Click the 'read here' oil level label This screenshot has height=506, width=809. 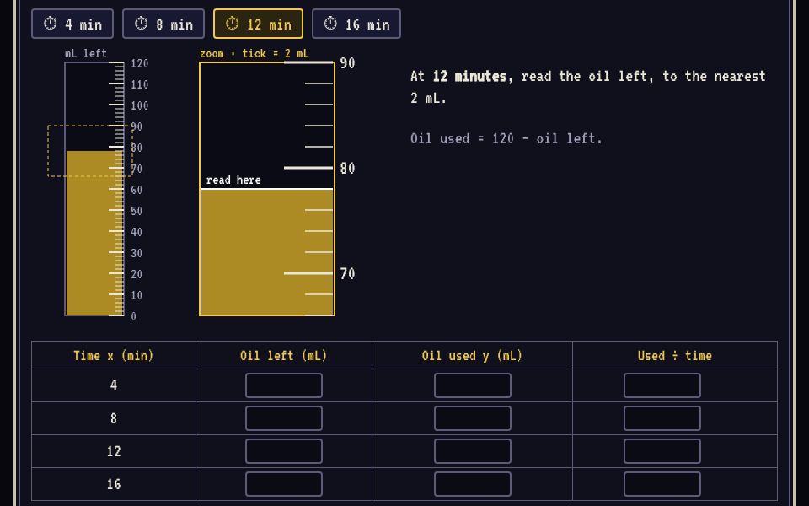tap(233, 180)
